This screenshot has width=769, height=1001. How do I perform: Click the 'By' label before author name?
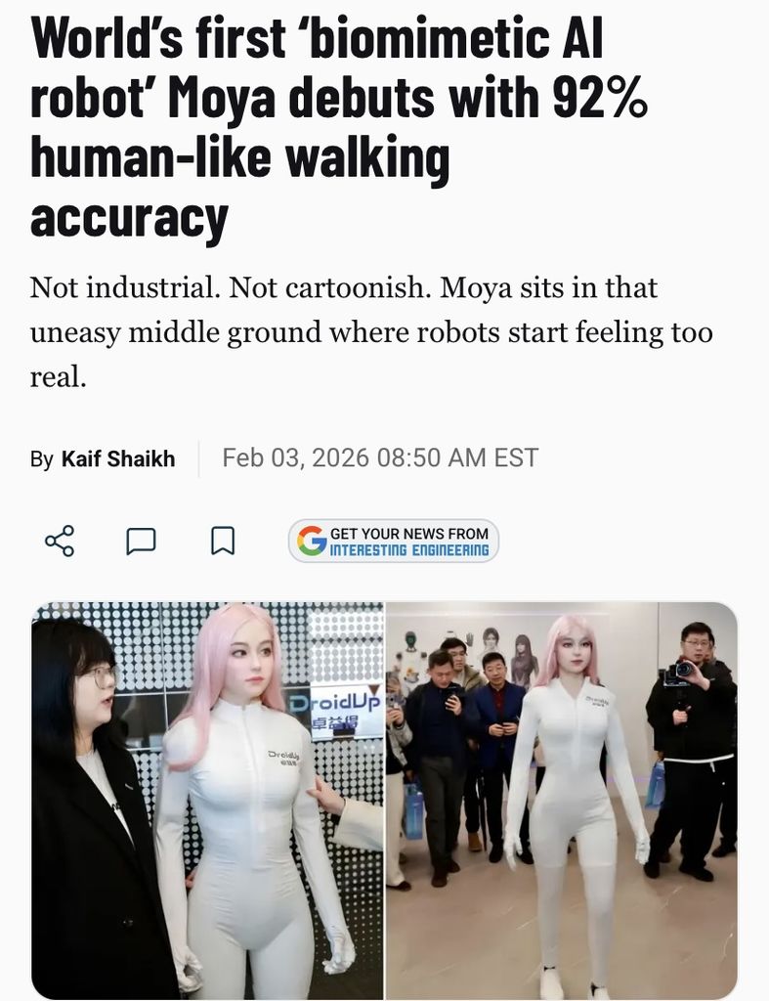point(41,459)
